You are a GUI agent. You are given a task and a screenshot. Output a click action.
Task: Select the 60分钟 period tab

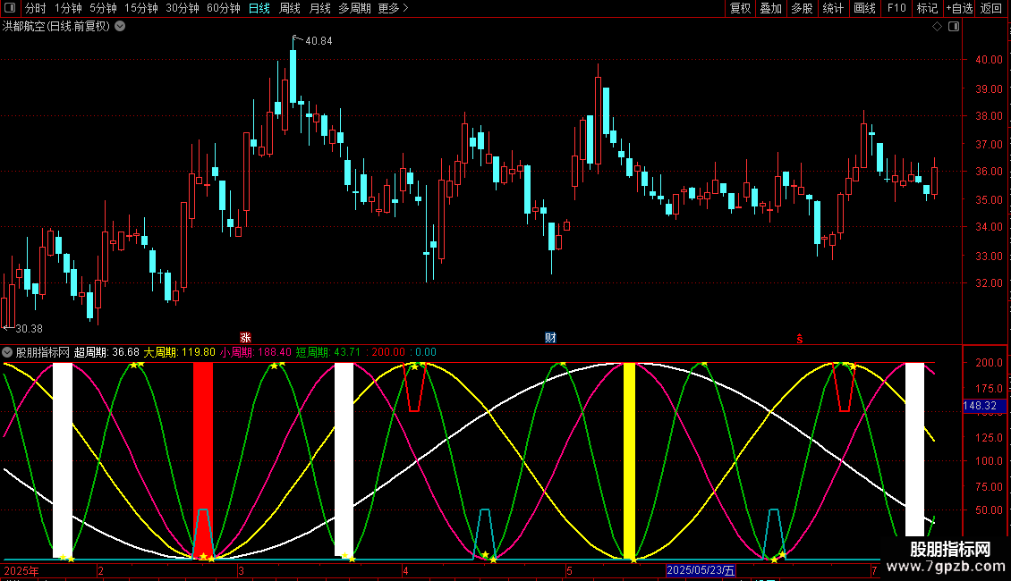click(x=223, y=8)
